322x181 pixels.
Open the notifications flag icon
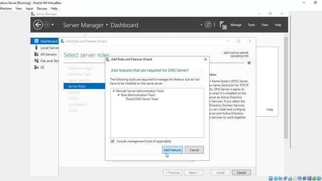point(223,25)
